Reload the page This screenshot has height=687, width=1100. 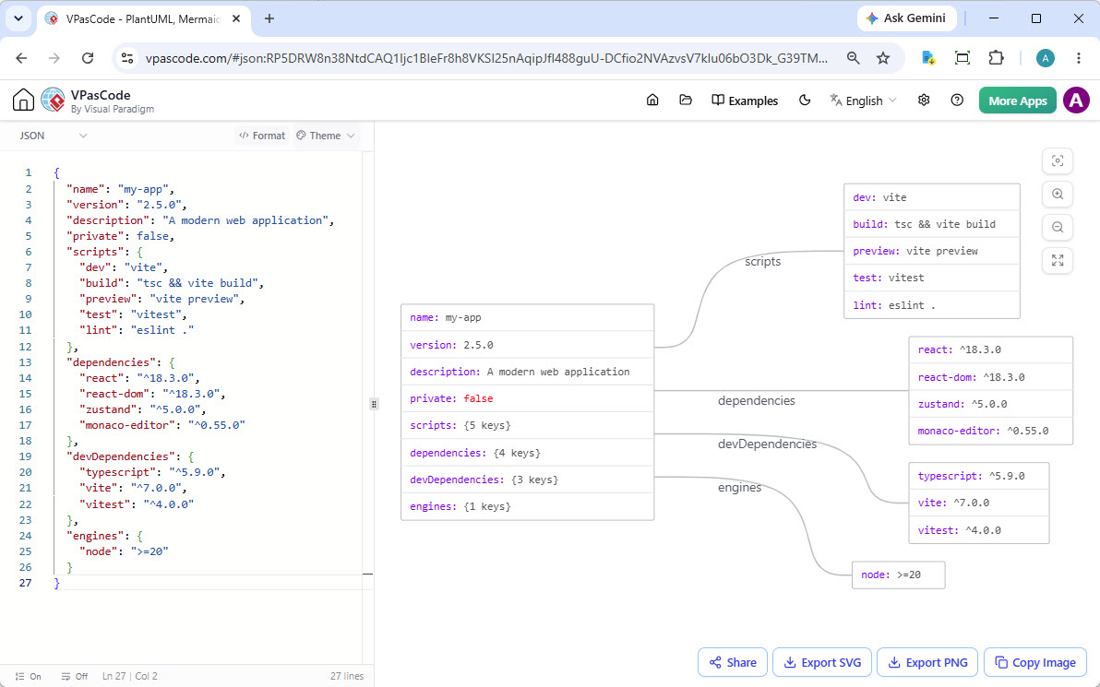(88, 58)
